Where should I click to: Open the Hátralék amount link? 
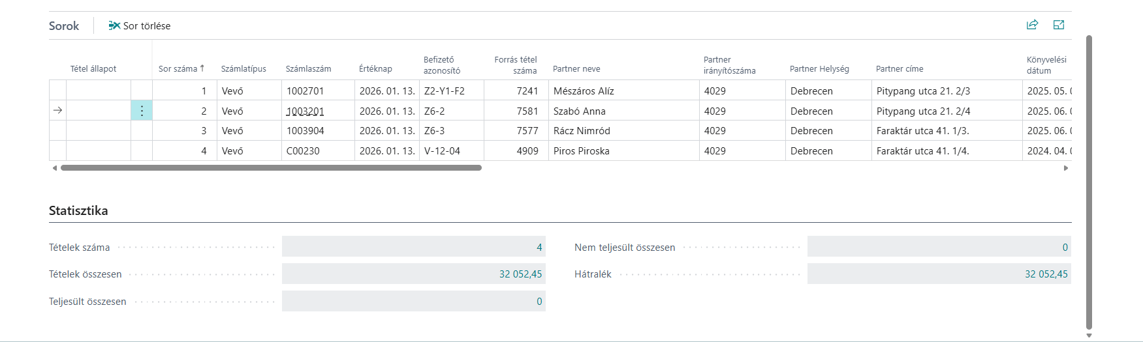coord(1046,274)
